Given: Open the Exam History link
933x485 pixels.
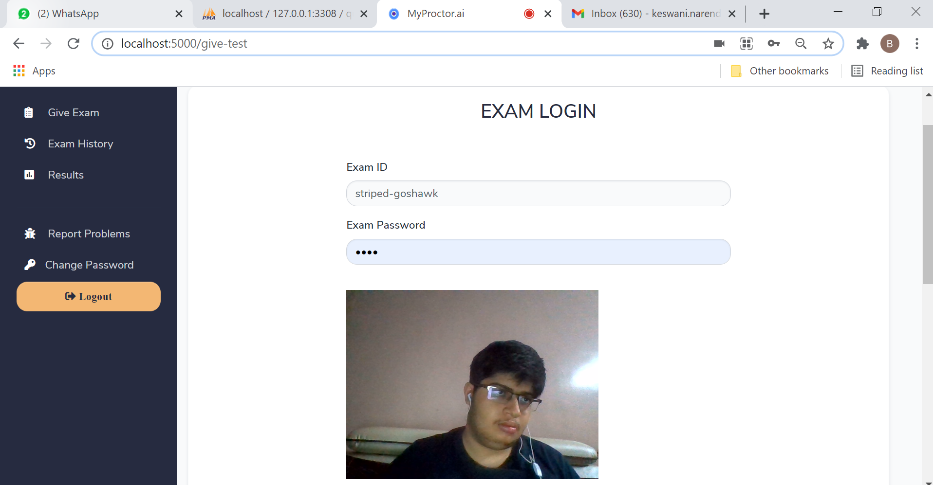Looking at the screenshot, I should (x=80, y=144).
